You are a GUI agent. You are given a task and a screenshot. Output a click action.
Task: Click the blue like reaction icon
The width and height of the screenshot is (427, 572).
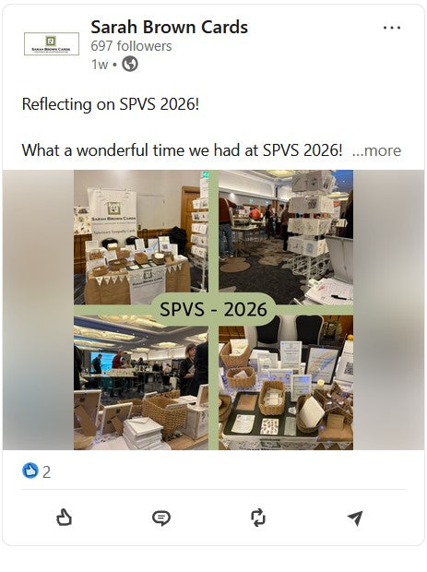[30, 471]
